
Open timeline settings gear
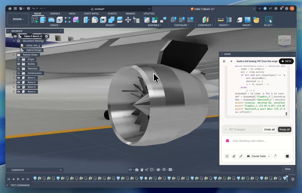tap(293, 179)
